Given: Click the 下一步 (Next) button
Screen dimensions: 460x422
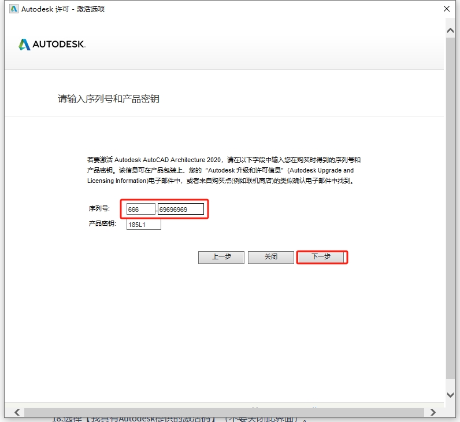Looking at the screenshot, I should [322, 257].
